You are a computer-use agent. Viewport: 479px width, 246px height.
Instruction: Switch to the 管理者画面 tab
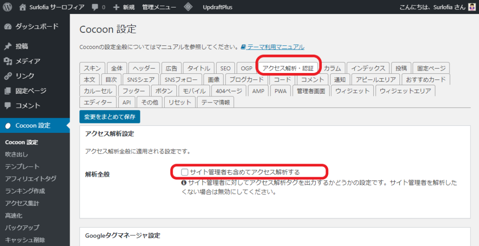point(311,91)
